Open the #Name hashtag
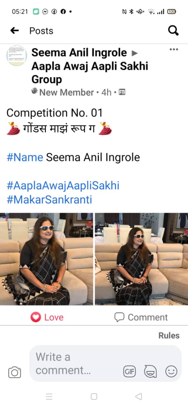 coord(25,157)
